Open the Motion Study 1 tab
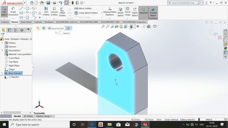 click(44, 116)
